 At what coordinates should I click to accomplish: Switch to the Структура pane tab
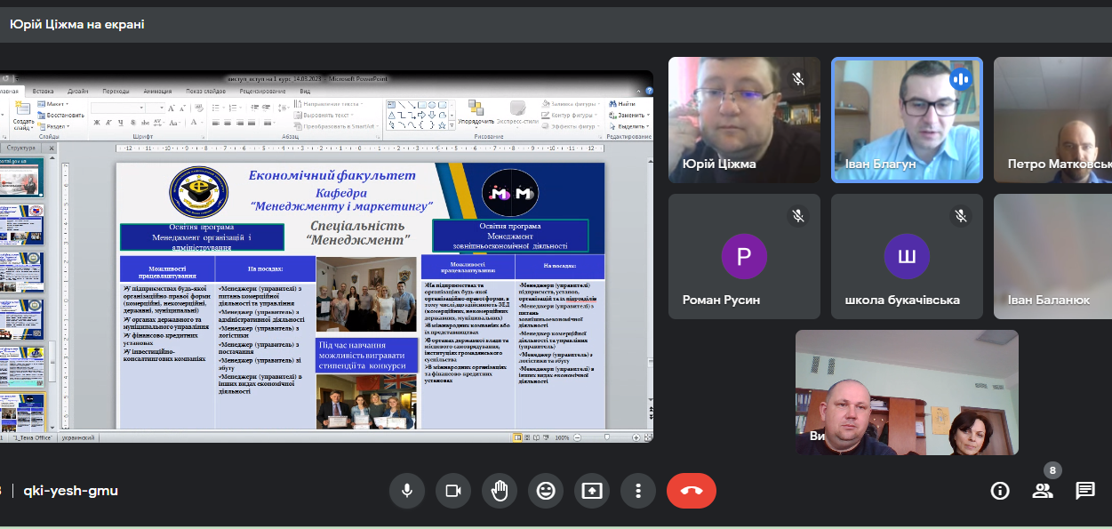click(21, 148)
